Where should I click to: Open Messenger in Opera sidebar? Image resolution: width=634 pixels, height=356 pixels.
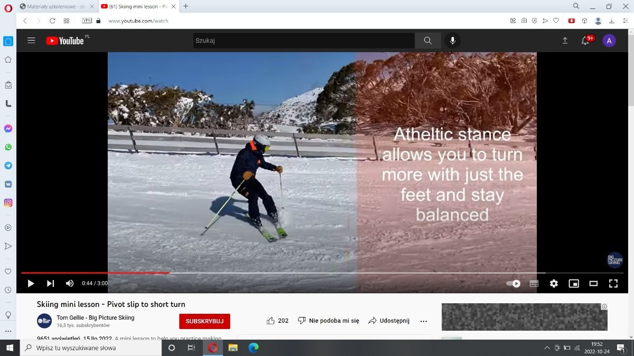coord(8,129)
